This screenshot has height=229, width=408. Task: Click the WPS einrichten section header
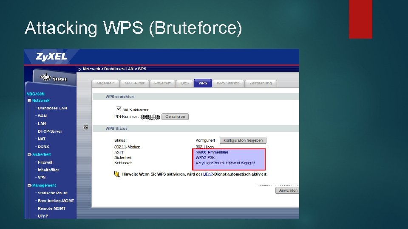(x=119, y=97)
